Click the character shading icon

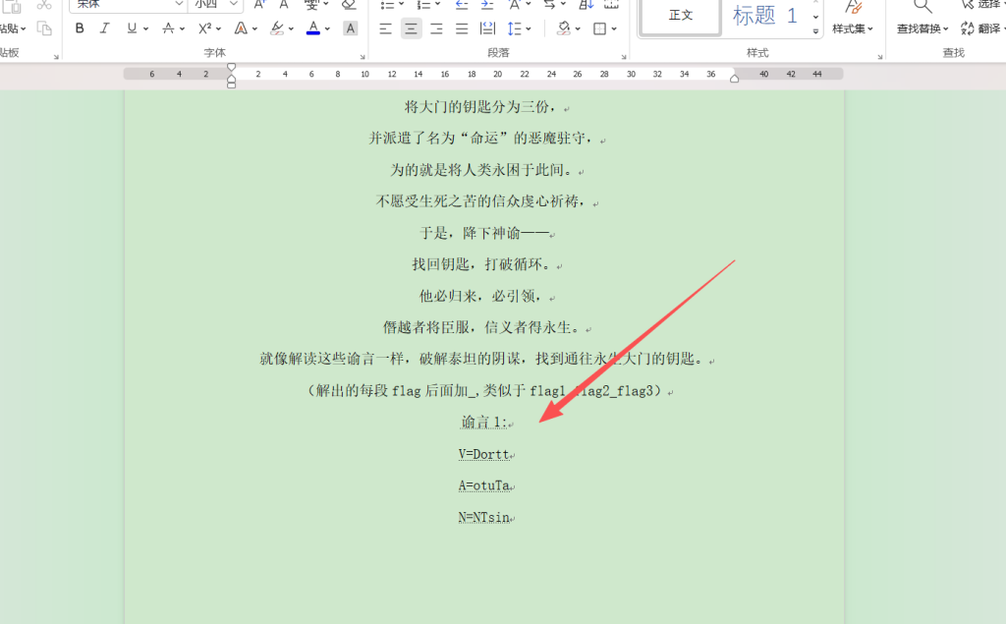coord(349,28)
